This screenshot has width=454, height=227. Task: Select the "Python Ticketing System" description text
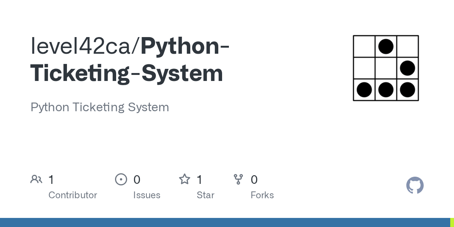100,107
